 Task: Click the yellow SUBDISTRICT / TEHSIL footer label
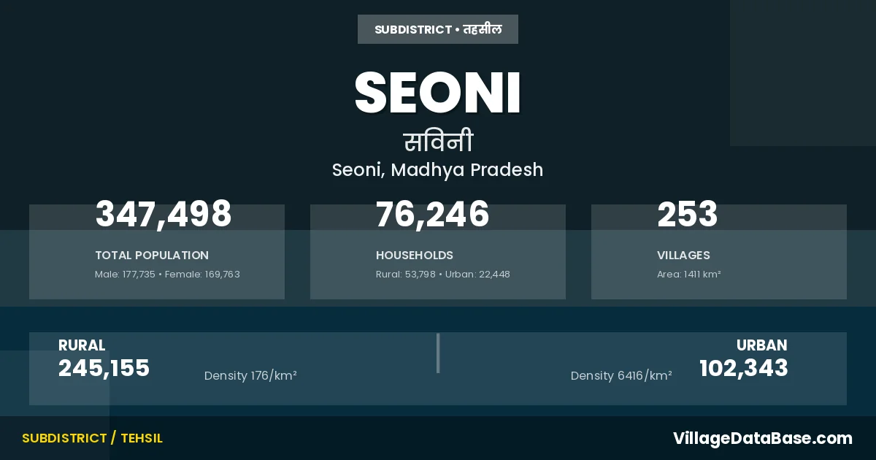coord(92,438)
